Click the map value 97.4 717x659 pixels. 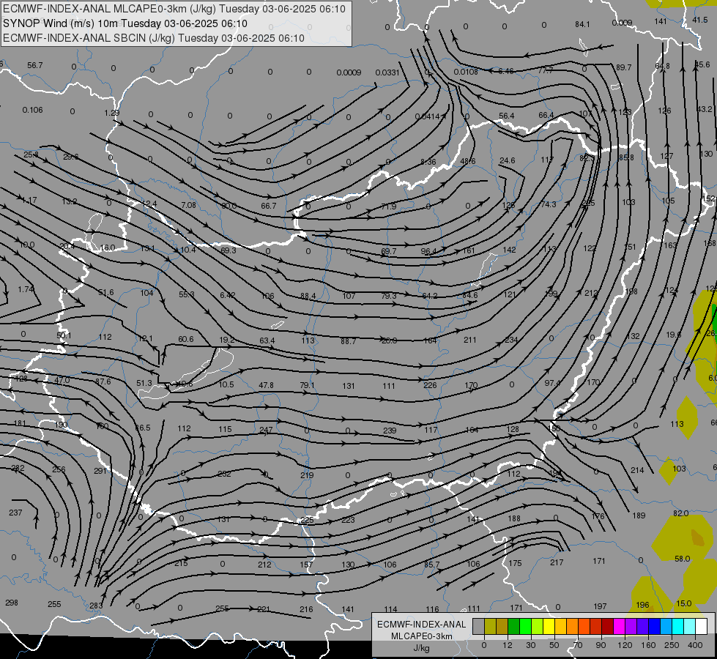pos(552,383)
